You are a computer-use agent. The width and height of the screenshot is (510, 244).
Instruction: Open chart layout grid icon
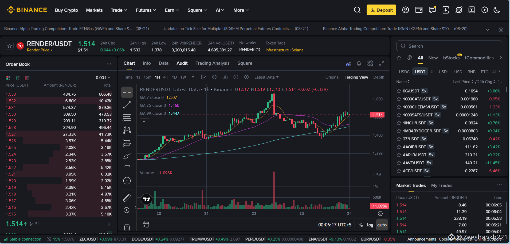370,63
